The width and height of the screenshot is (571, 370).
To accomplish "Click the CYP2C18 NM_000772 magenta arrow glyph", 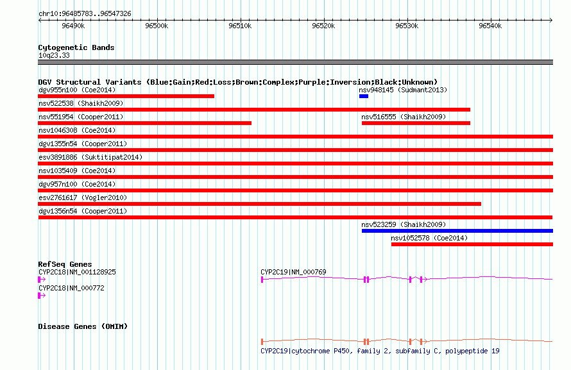I will coord(42,296).
